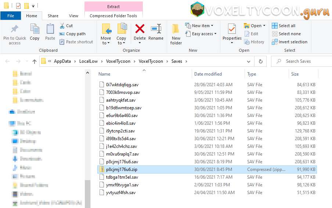
Task: Click the Paste clipboard icon
Action: click(50, 29)
